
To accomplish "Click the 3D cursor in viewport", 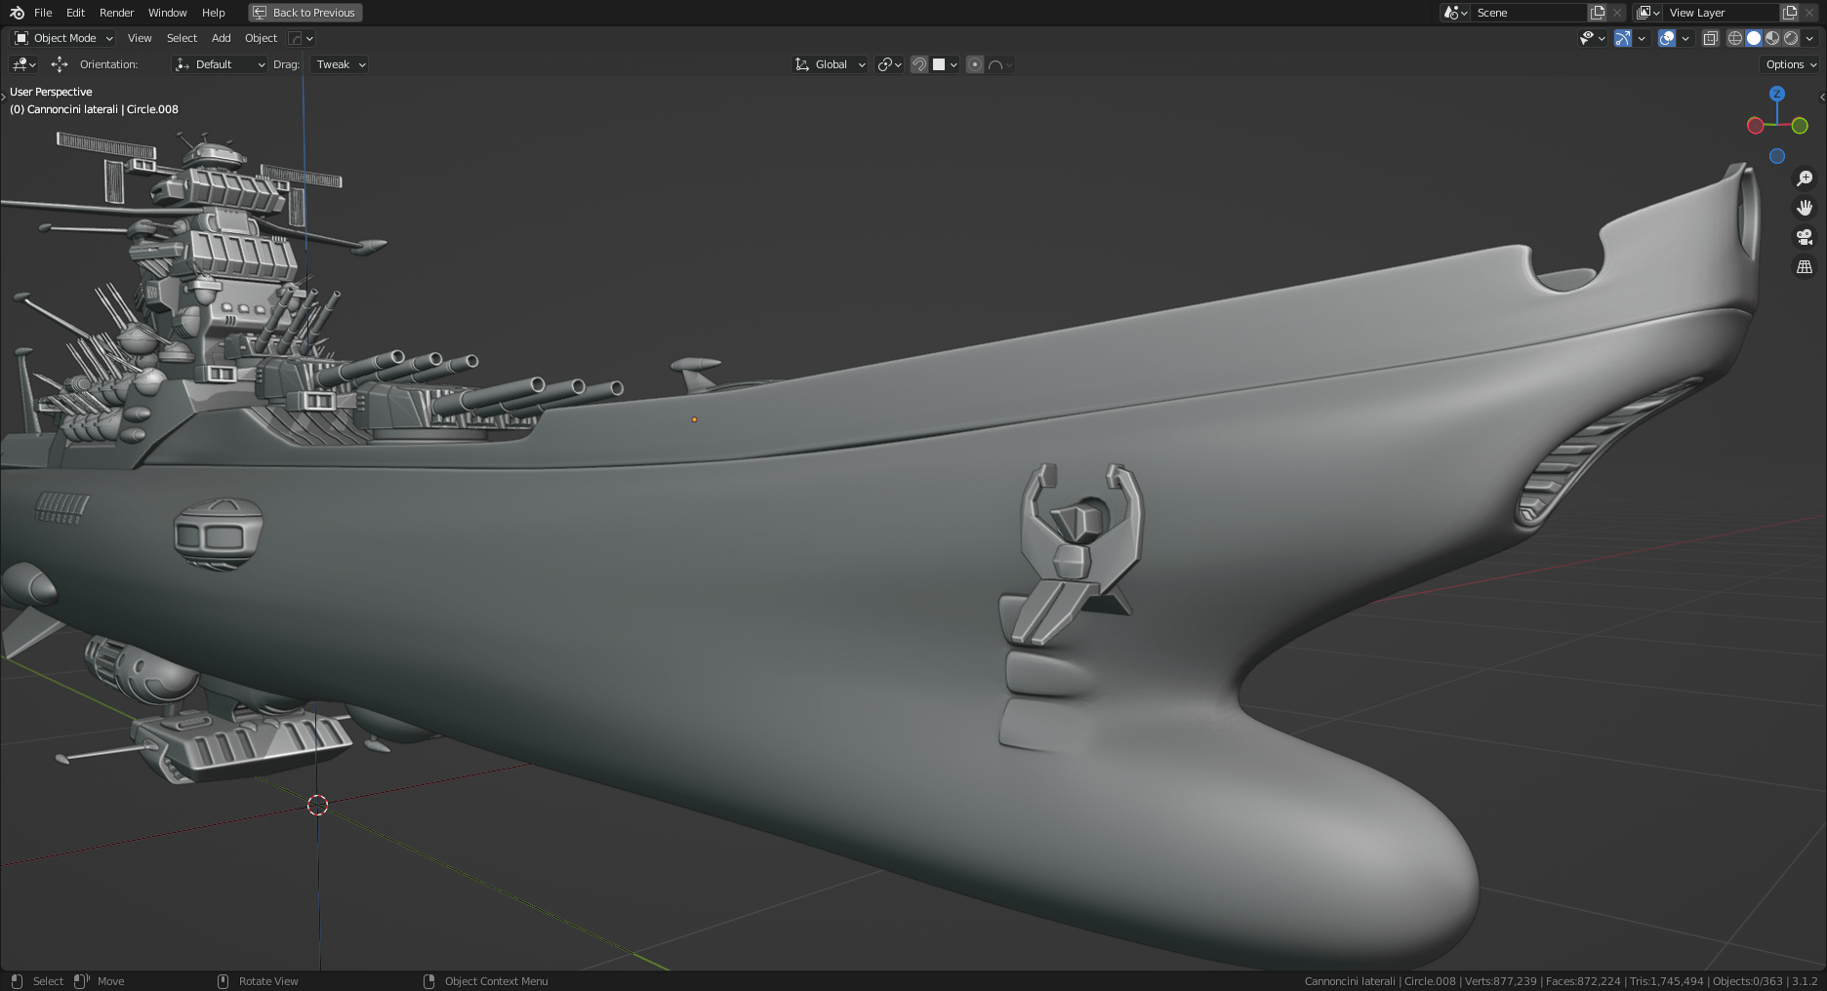I will click(x=317, y=805).
